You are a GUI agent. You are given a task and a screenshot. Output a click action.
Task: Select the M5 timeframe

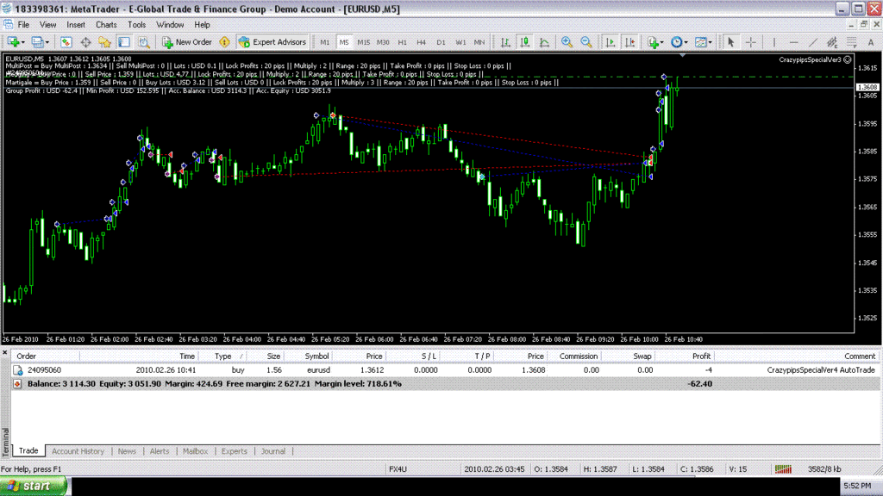[x=344, y=42]
